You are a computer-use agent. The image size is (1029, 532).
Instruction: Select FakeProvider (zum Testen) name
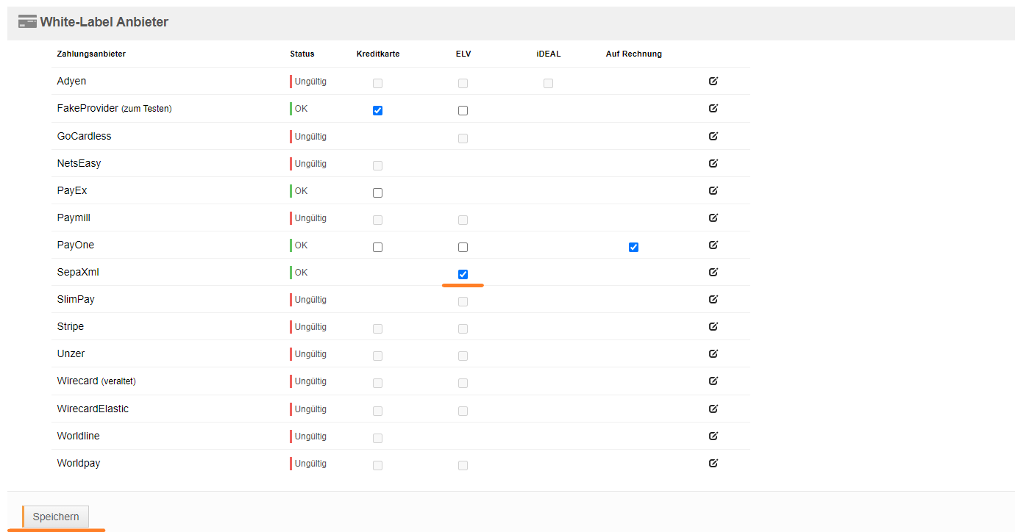point(114,108)
